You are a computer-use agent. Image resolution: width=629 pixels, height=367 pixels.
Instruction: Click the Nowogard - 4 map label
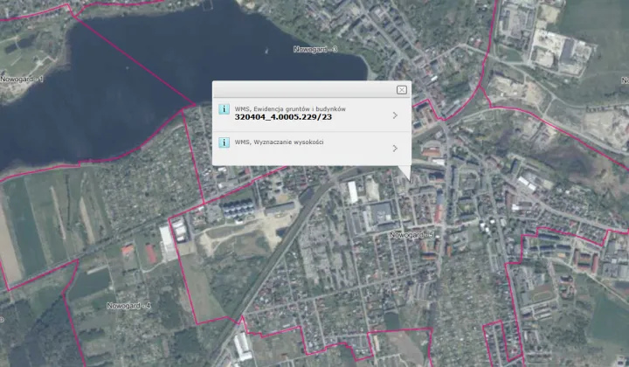[128, 306]
